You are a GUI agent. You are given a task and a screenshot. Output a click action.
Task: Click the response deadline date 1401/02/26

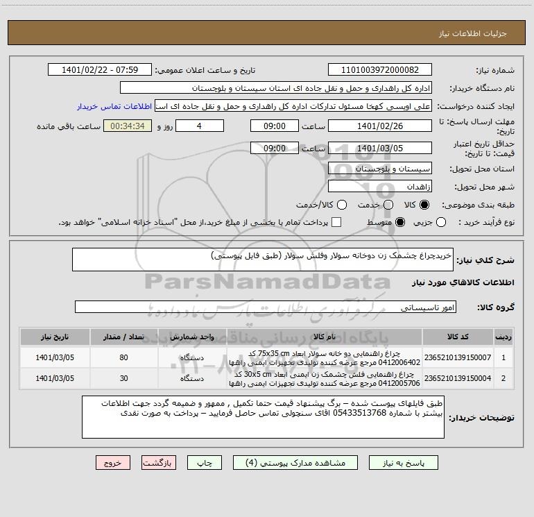[x=380, y=126]
